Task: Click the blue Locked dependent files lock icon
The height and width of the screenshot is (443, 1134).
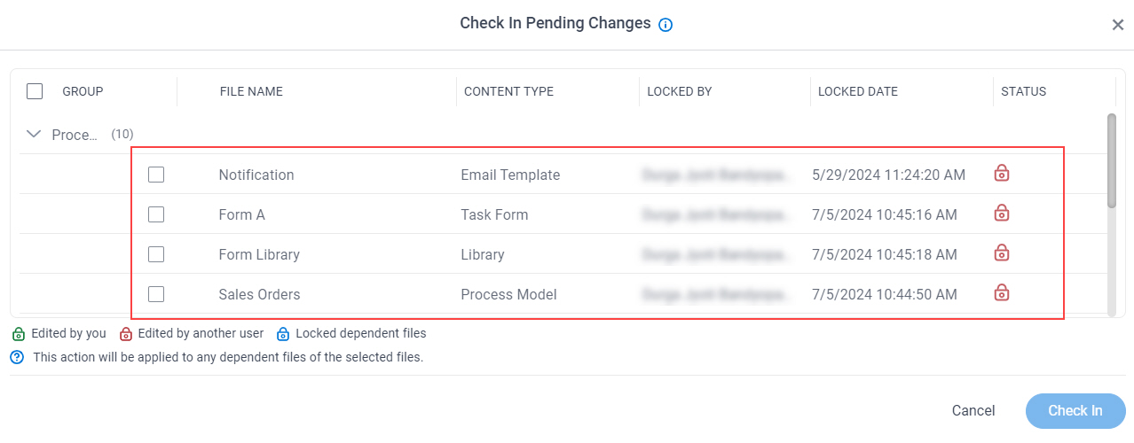Action: (283, 334)
